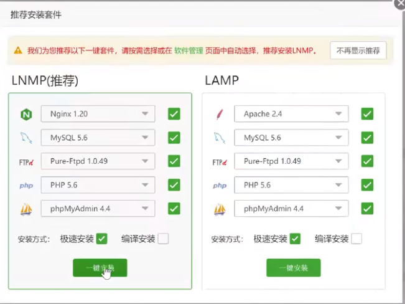Click the Nginx logo icon in LNMP

point(26,114)
